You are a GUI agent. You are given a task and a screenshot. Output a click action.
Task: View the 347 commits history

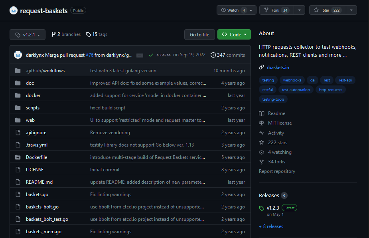pos(227,55)
